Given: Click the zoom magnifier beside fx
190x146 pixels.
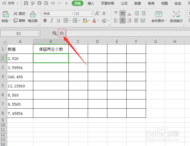Looking at the screenshot, I should [55, 33].
